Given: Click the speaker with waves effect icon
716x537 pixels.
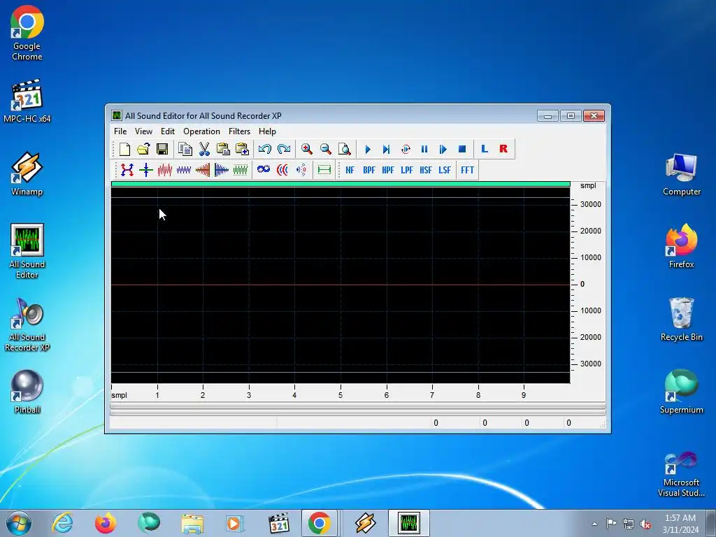Looking at the screenshot, I should [301, 170].
